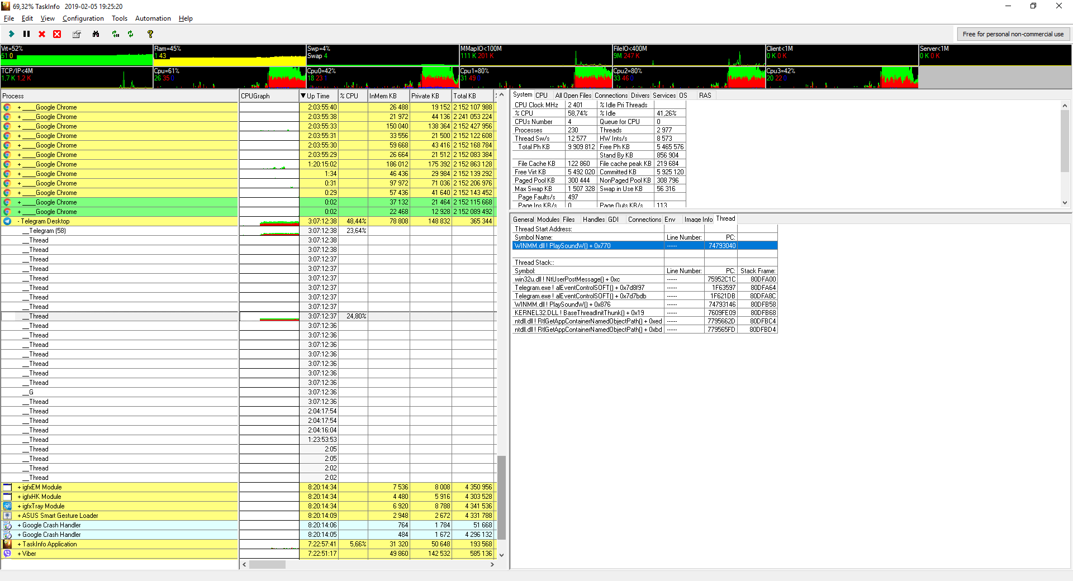The image size is (1073, 581).
Task: Expand the TaskInfo Application process row
Action: (19, 544)
